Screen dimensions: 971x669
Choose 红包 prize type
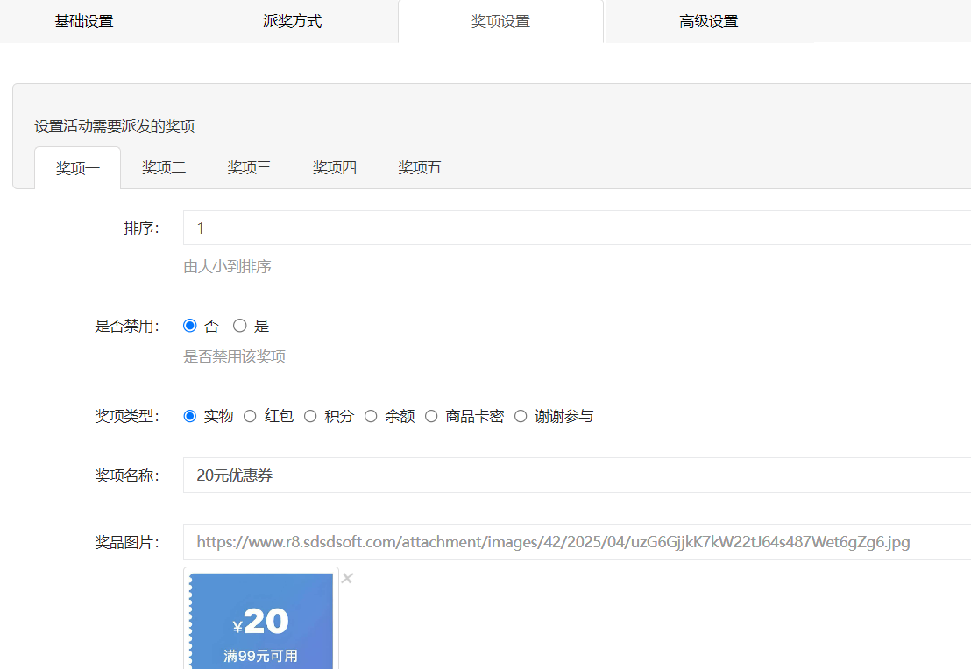point(250,416)
